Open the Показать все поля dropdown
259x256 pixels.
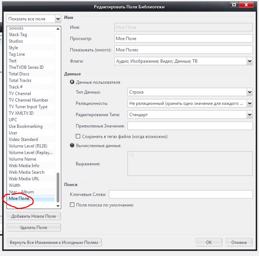pos(58,19)
